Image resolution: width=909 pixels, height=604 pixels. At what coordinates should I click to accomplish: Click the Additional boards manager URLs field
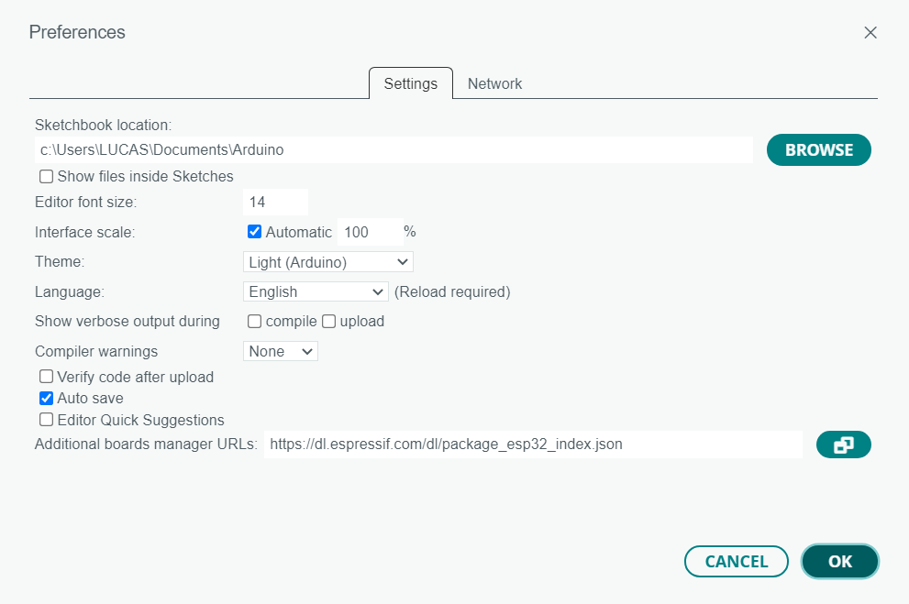(533, 445)
